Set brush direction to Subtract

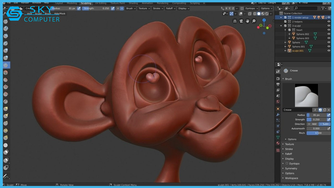[x=325, y=124]
